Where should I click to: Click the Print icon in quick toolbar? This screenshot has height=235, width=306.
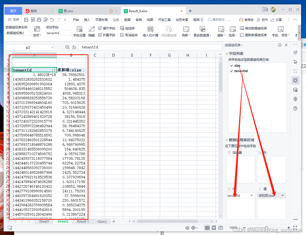click(x=39, y=20)
